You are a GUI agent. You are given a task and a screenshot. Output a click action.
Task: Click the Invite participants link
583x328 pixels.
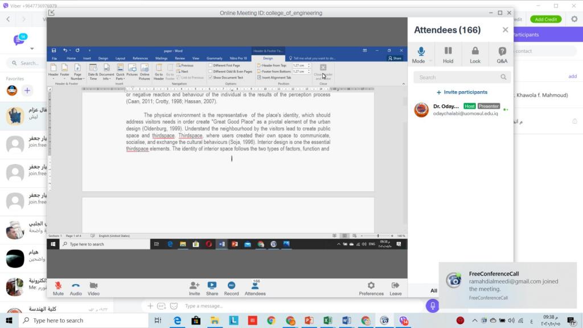pos(462,92)
